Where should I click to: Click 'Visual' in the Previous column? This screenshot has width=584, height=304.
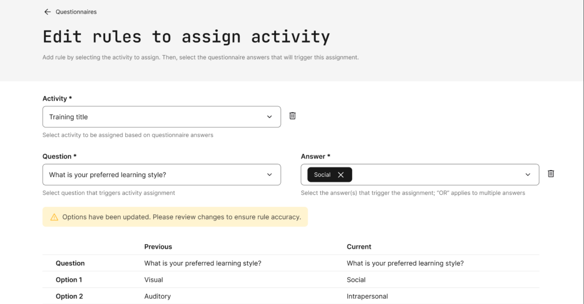point(153,280)
